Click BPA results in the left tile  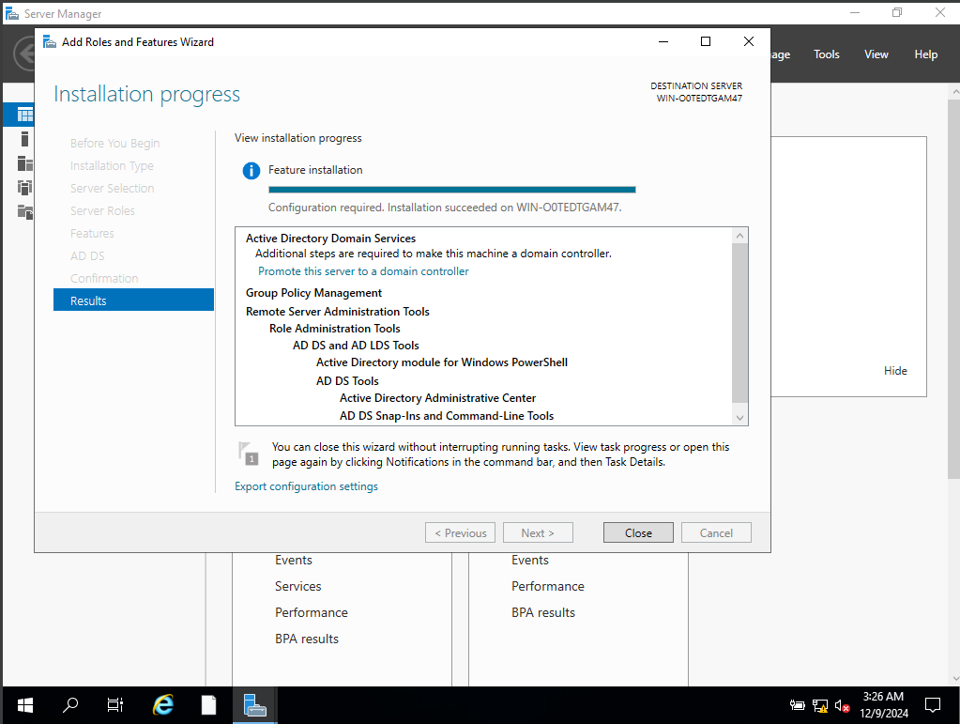306,639
